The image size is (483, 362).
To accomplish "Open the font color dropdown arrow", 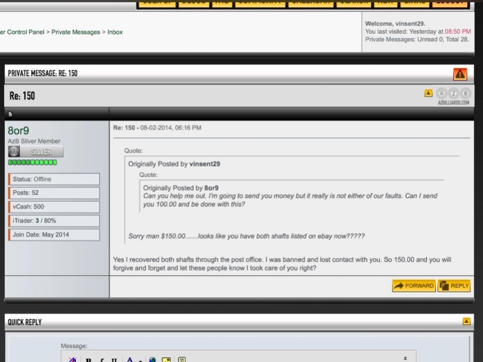I will pyautogui.click(x=140, y=360).
